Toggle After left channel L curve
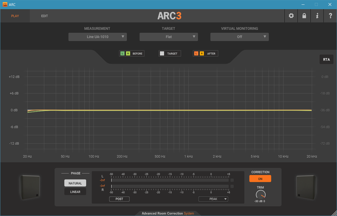The width and height of the screenshot is (337, 216). (x=196, y=53)
